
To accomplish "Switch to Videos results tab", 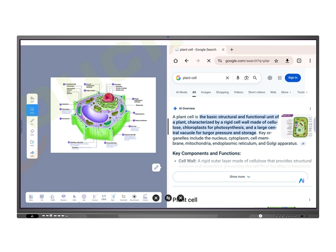I will point(239,92).
